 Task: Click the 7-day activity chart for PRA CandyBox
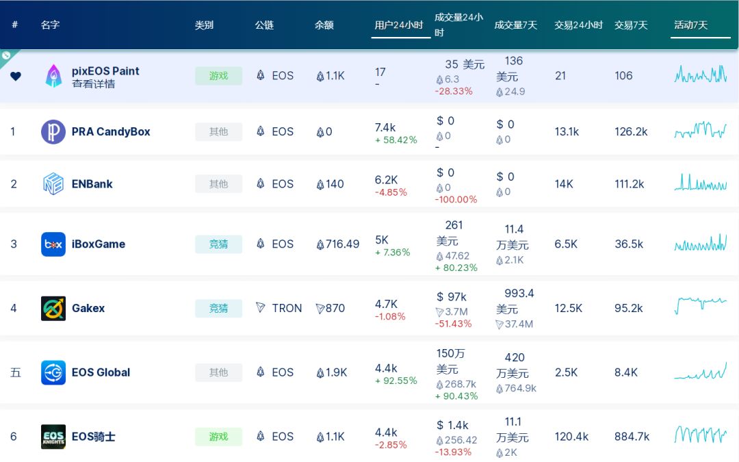(x=701, y=129)
